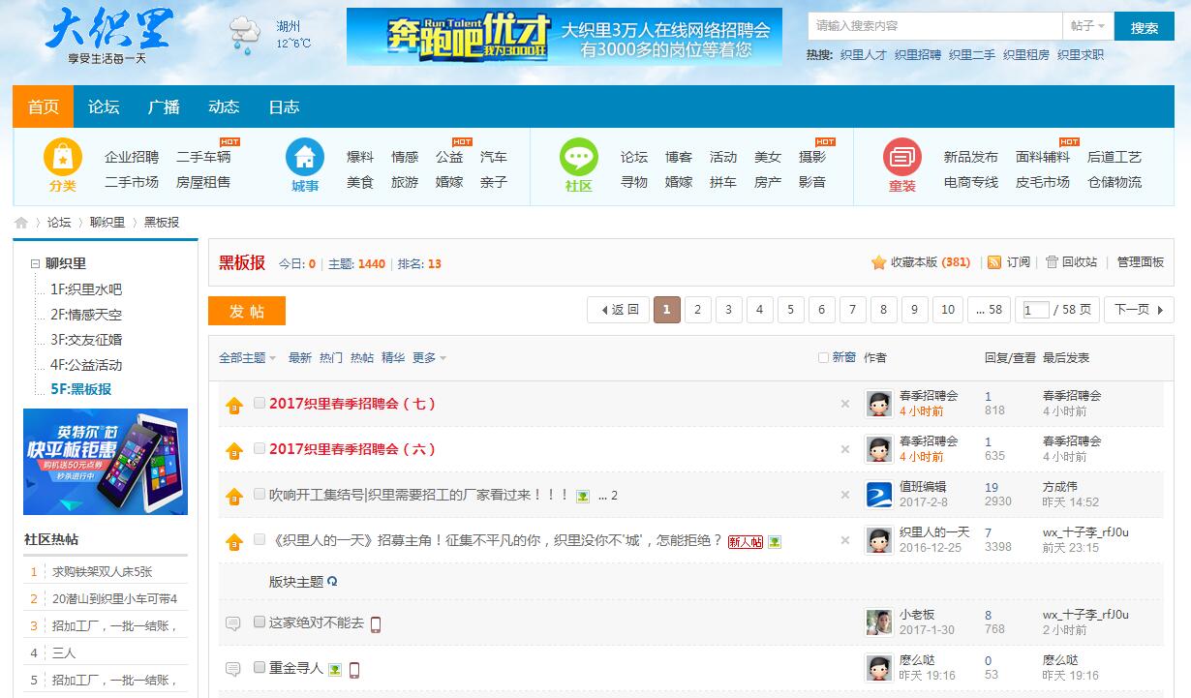Check the checkbox for 2017织里春季招聘会（七）
The width and height of the screenshot is (1191, 698).
click(x=259, y=404)
